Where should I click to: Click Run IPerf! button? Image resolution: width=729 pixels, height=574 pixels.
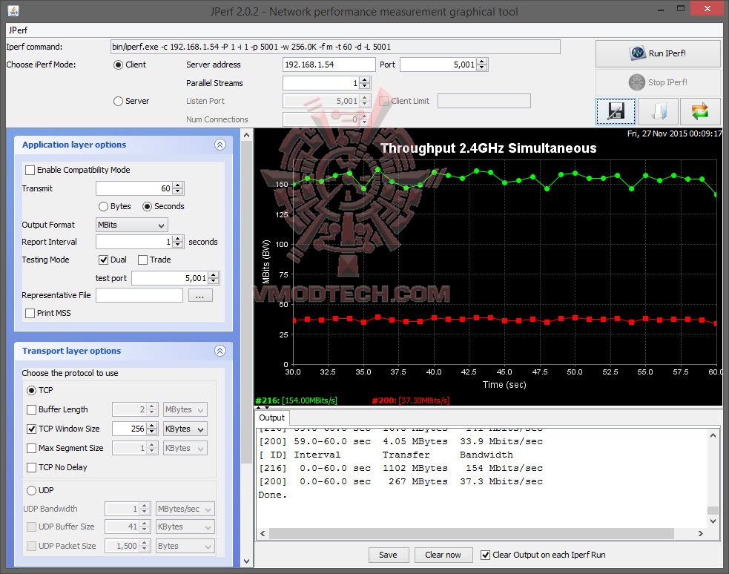(659, 53)
